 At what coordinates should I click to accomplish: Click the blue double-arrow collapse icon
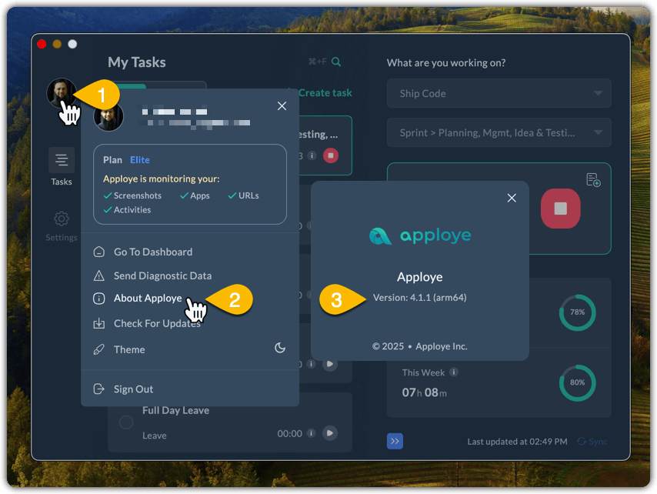(395, 441)
